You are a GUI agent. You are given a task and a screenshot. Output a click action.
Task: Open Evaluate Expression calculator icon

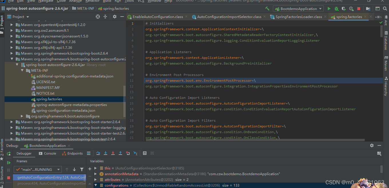145,153
